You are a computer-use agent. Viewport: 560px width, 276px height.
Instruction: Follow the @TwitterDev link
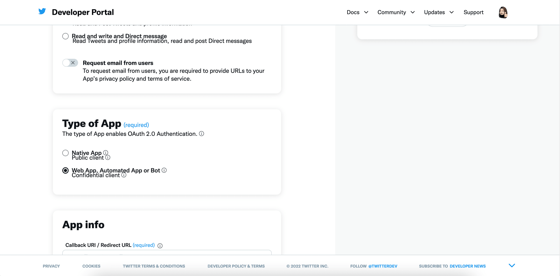tap(383, 266)
